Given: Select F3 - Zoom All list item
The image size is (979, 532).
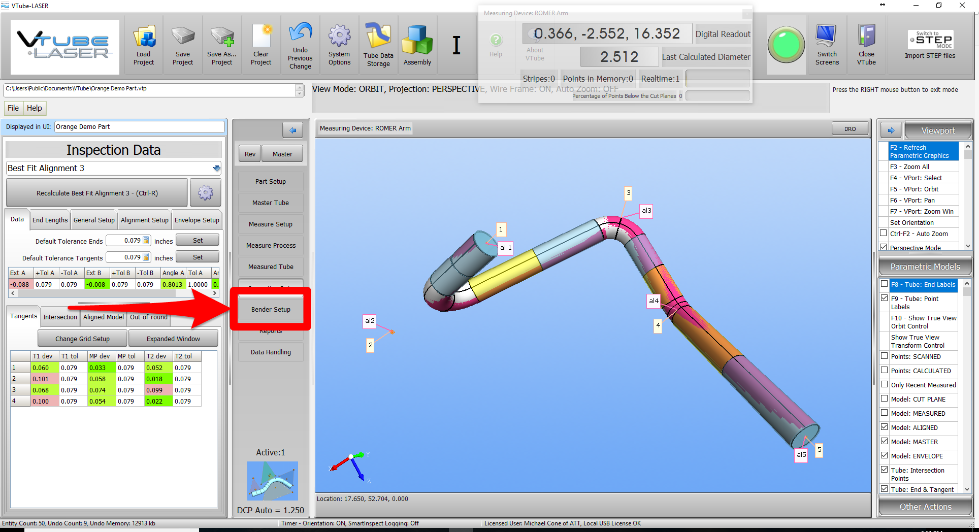Looking at the screenshot, I should pyautogui.click(x=923, y=167).
